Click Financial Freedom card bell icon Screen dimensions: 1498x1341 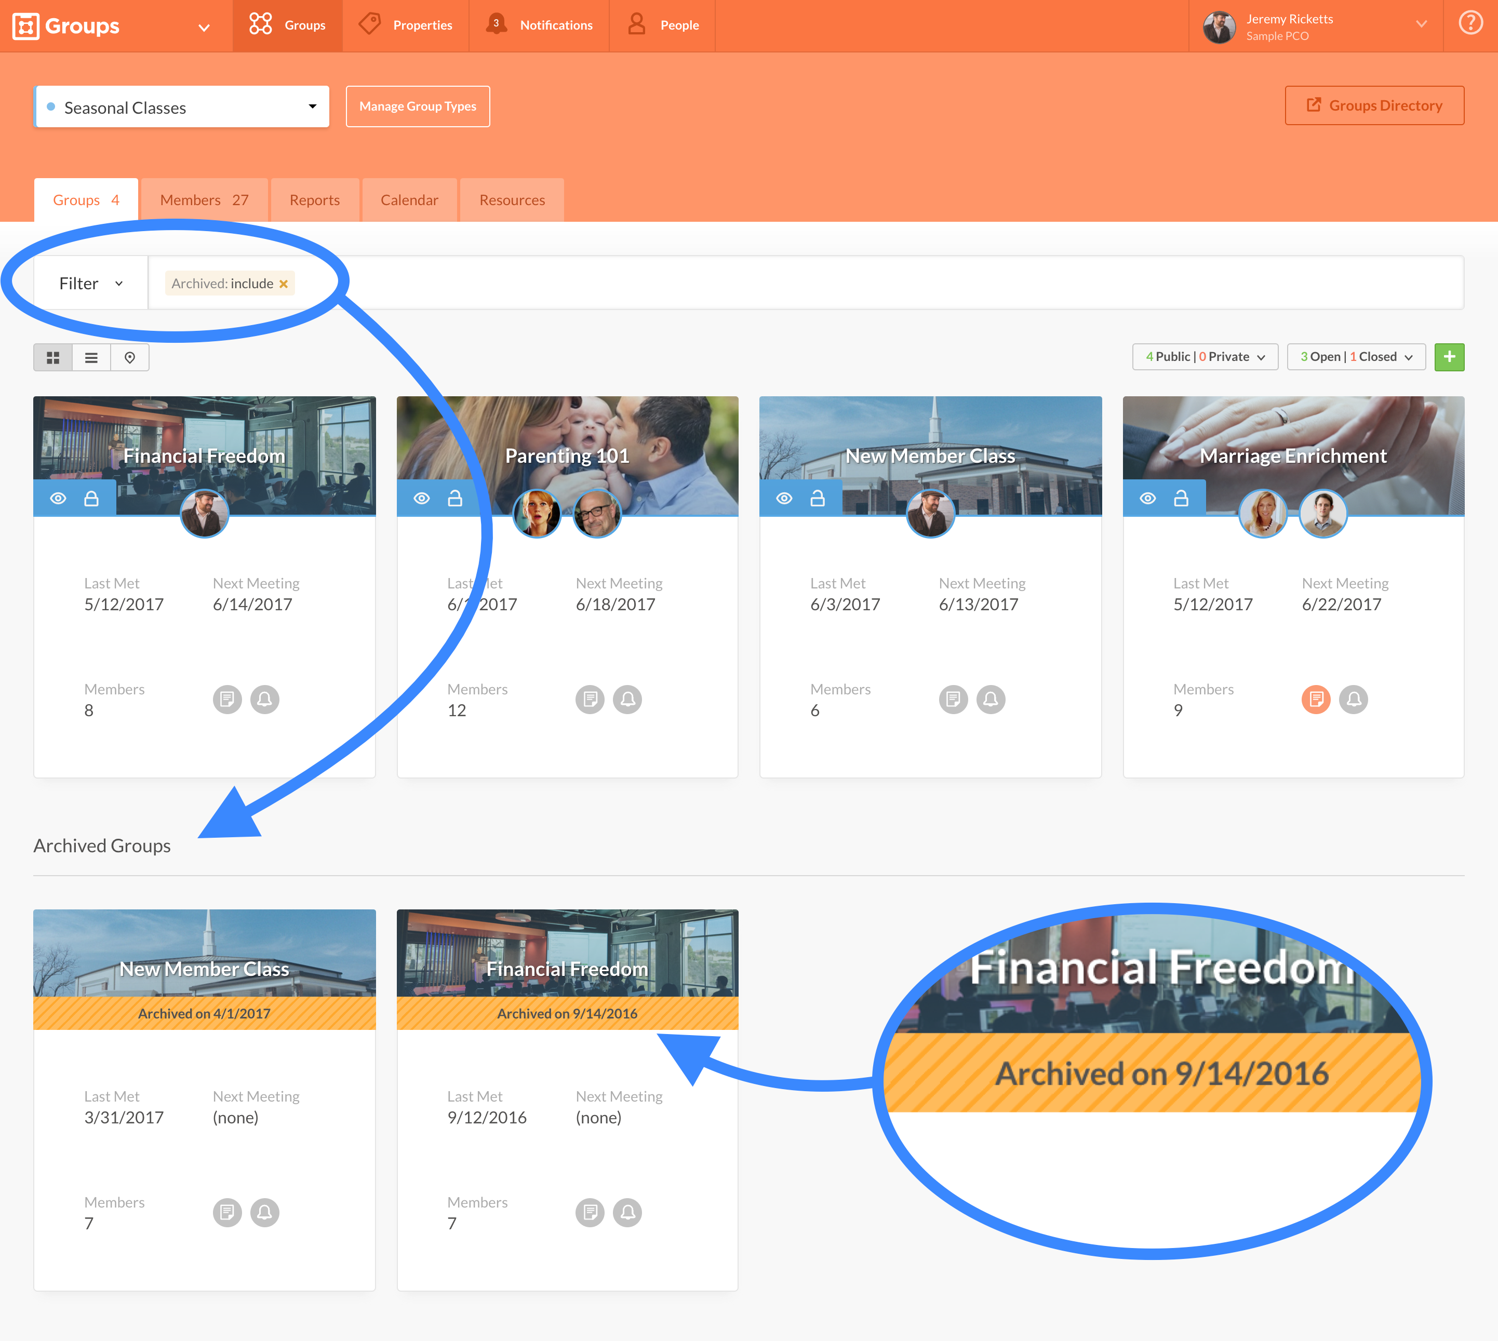point(264,699)
